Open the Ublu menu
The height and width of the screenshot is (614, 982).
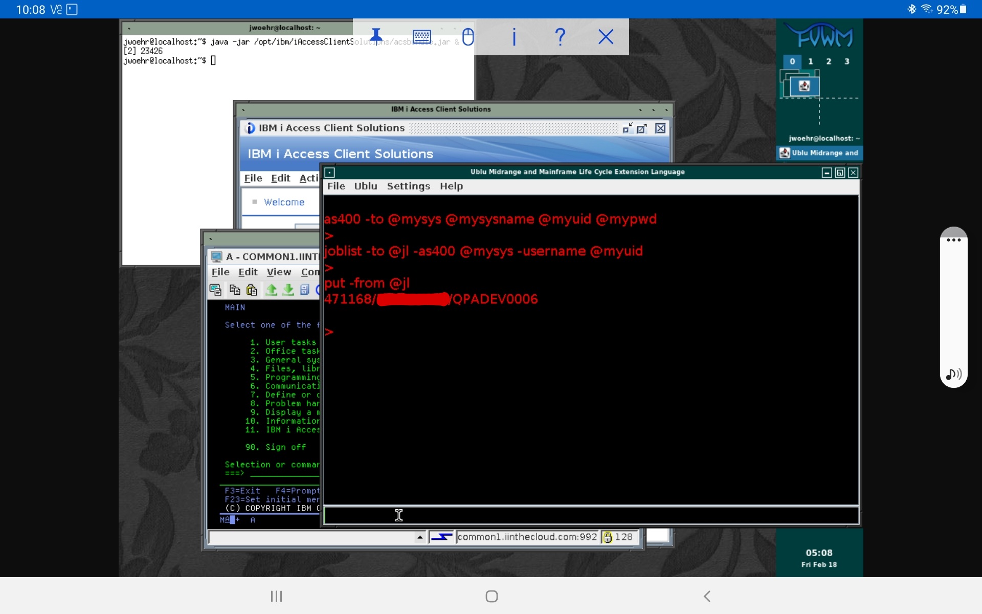tap(366, 186)
